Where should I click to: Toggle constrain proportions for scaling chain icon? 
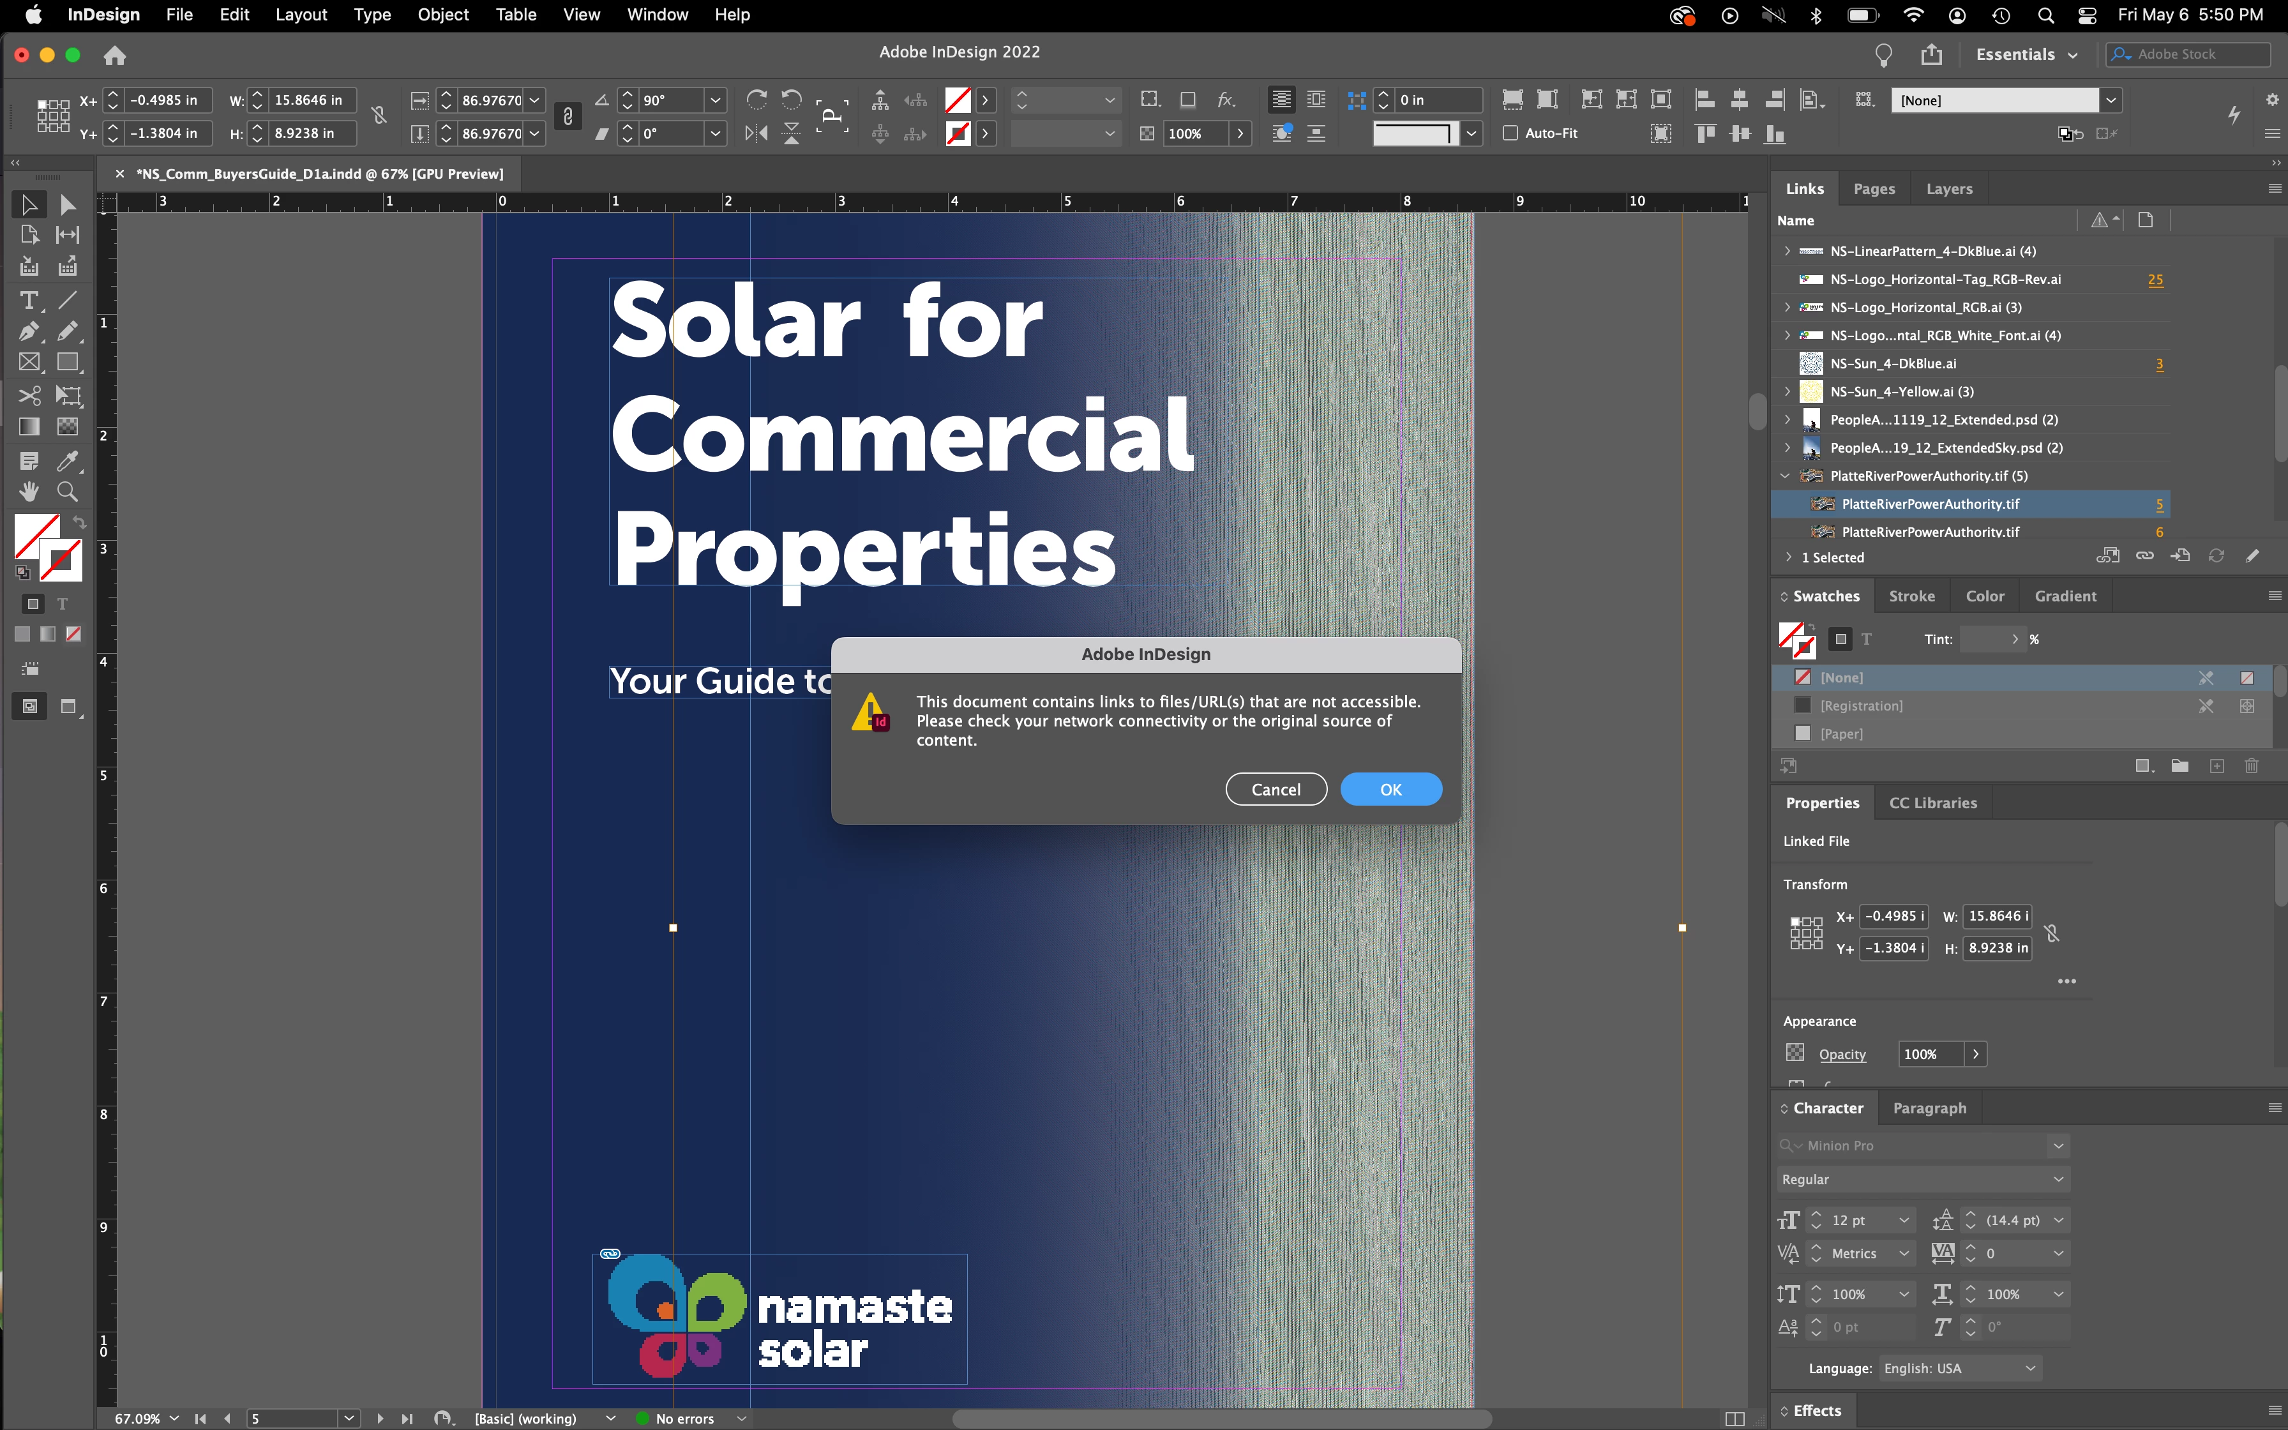(x=568, y=116)
